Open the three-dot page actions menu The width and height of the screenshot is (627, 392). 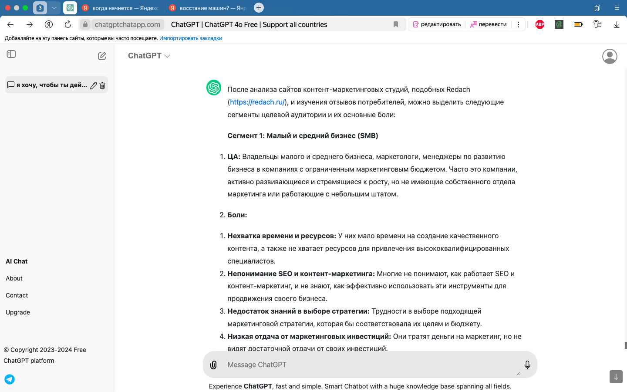[518, 24]
